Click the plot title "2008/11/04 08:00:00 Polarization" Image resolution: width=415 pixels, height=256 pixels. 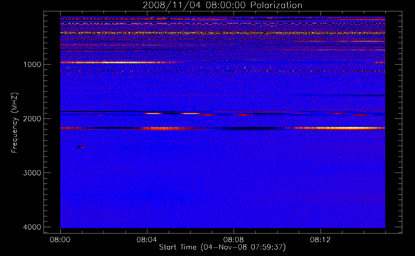222,5
